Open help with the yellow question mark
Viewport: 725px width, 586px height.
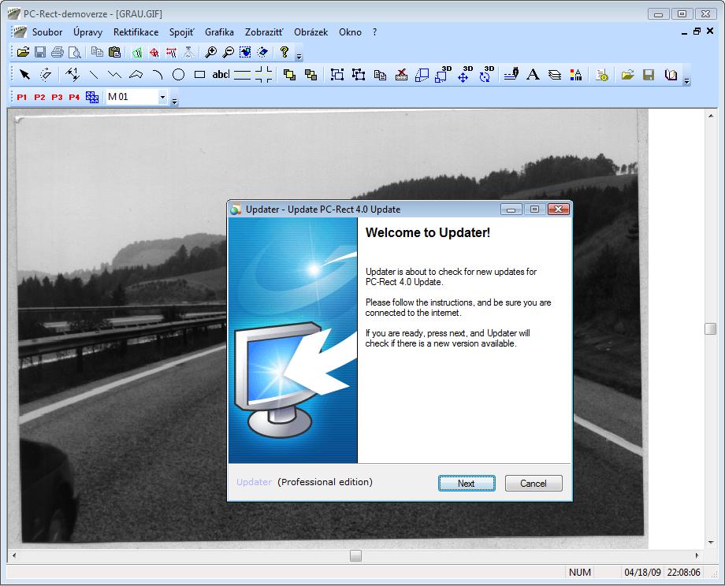coord(284,52)
